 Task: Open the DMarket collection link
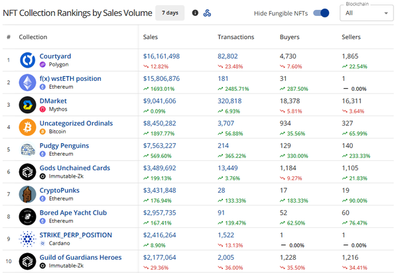[x=53, y=101]
